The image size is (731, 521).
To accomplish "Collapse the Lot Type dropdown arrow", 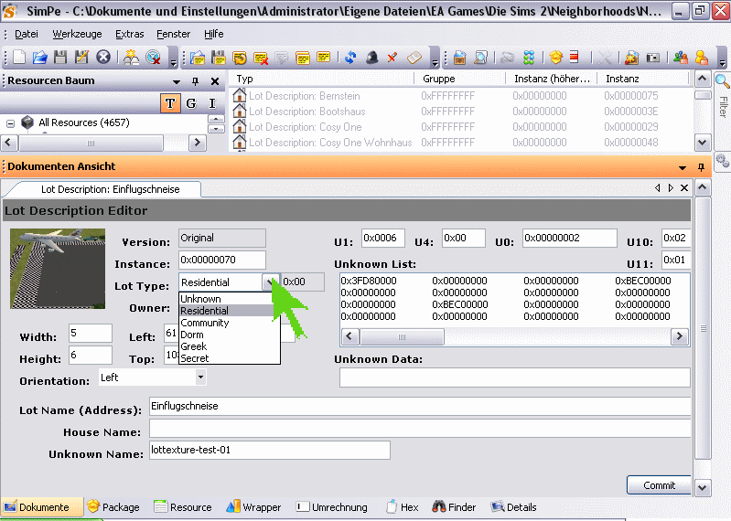I will 269,282.
